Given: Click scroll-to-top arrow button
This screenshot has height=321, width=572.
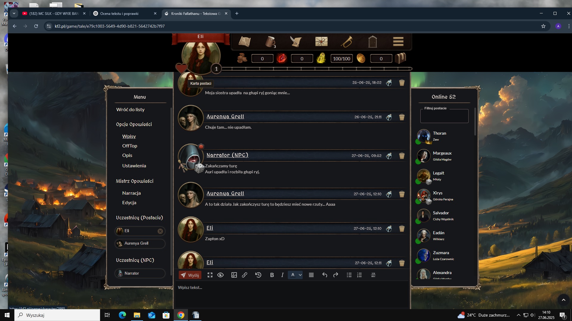Looking at the screenshot, I should pos(563,300).
